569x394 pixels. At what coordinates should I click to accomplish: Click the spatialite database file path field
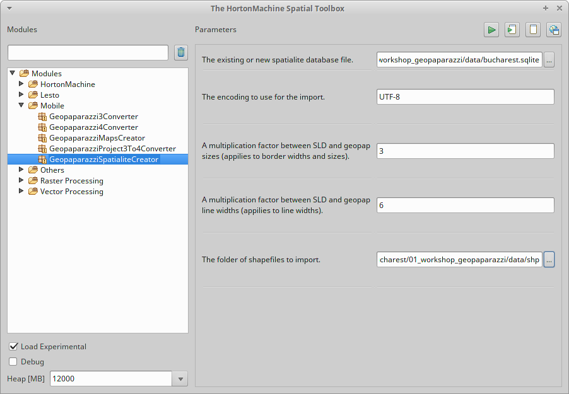pos(459,60)
